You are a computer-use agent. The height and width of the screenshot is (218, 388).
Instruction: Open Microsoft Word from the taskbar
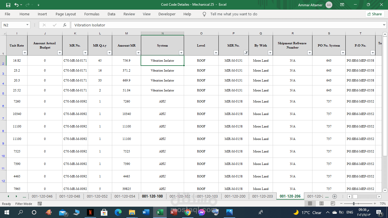(146, 212)
